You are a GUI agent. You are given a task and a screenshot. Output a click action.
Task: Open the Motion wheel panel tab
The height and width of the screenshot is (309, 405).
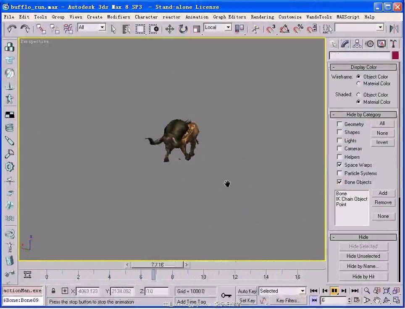[369, 44]
